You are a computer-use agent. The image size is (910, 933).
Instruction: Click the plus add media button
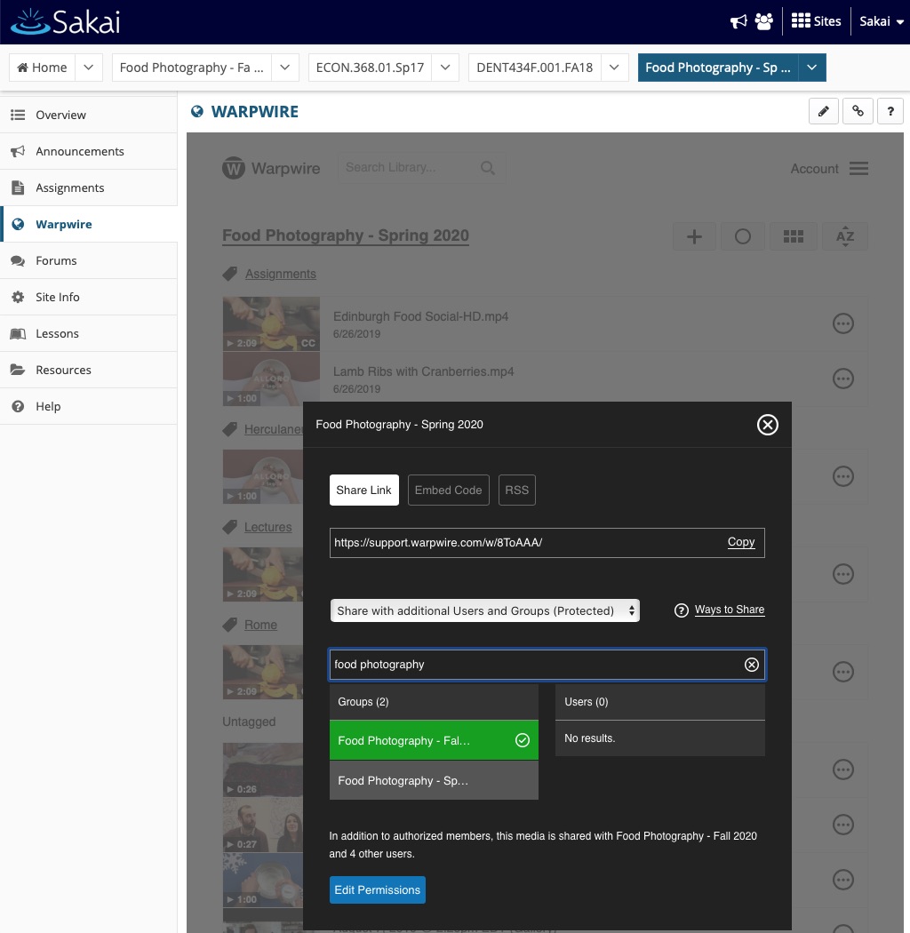[x=694, y=237]
